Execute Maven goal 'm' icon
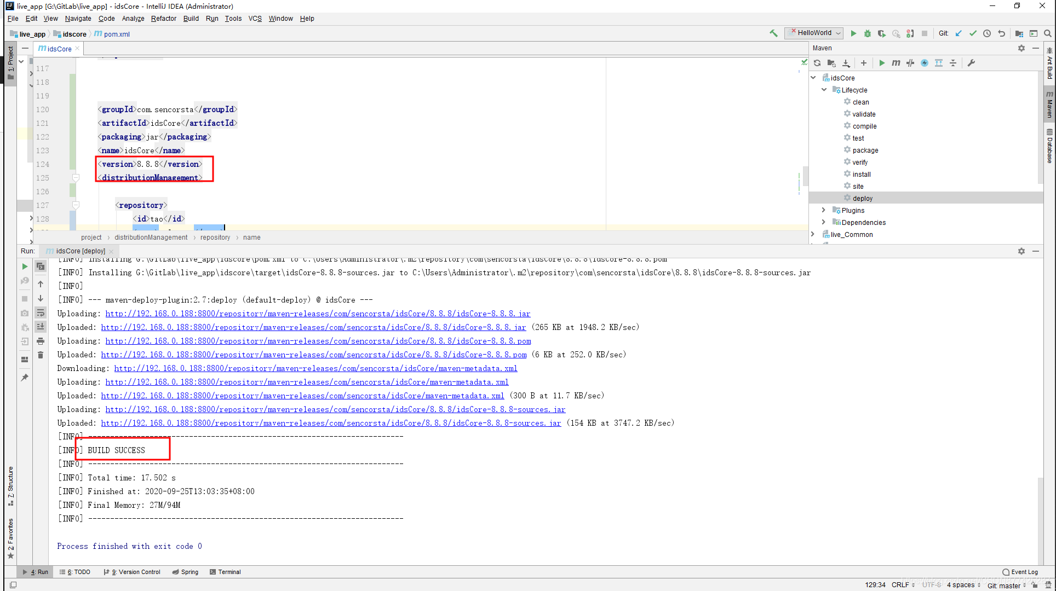Viewport: 1056px width, 591px height. [896, 63]
